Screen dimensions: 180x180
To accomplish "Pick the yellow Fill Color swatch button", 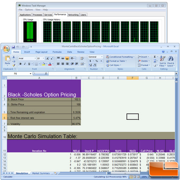I will [x=44, y=64].
